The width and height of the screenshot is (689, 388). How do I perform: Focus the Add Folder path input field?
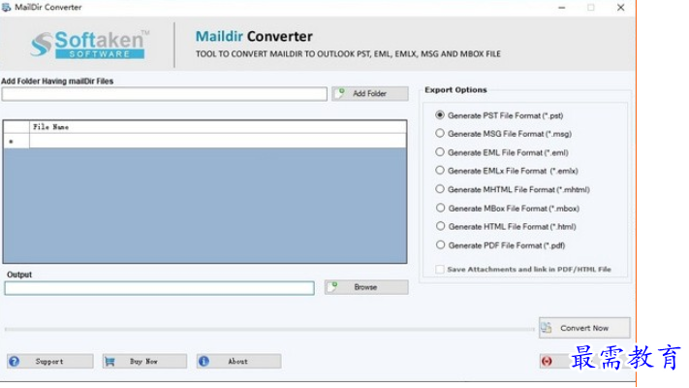pos(165,94)
